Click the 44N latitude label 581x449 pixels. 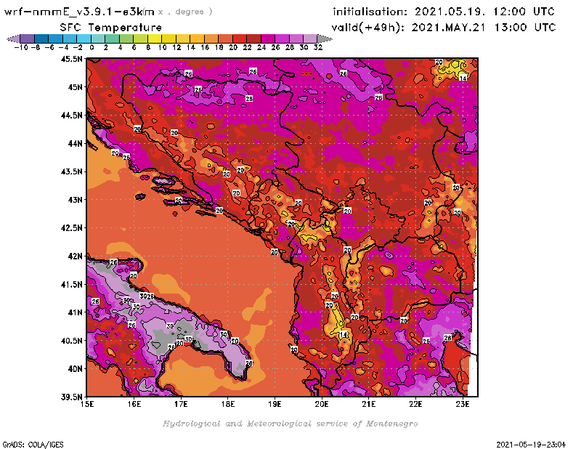(76, 143)
